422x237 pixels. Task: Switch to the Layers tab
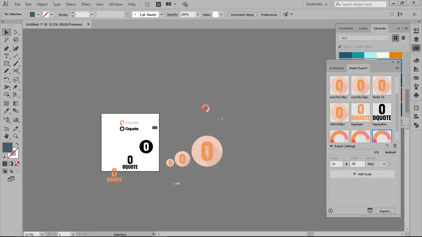[x=363, y=28]
